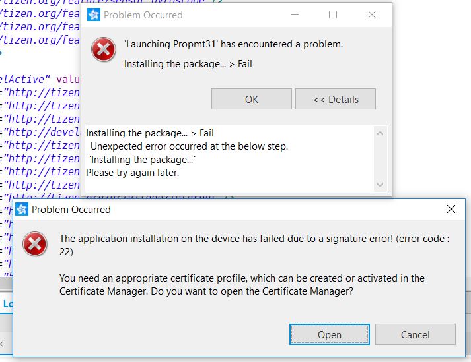Click red error icon beside signature error message
Image resolution: width=471 pixels, height=362 pixels.
point(34,245)
